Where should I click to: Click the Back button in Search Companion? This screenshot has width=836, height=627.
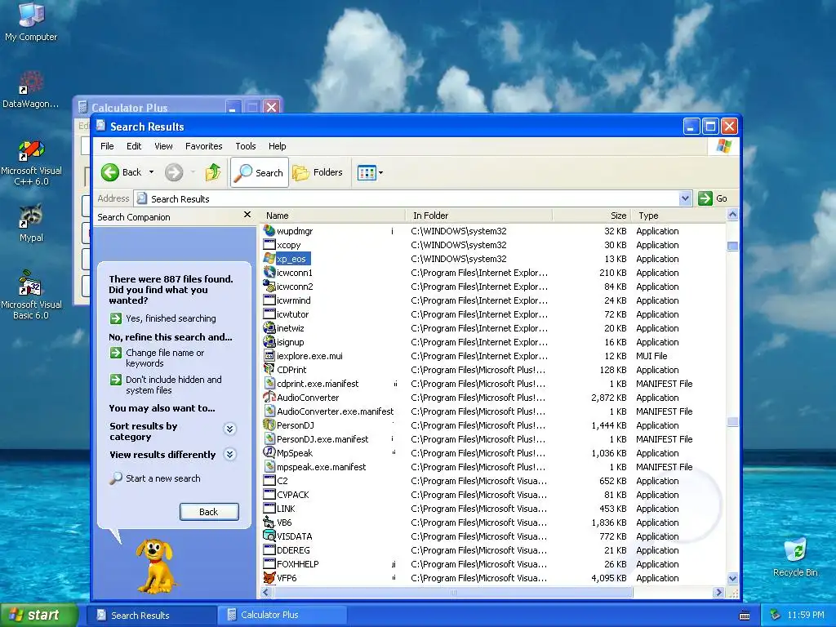(209, 512)
